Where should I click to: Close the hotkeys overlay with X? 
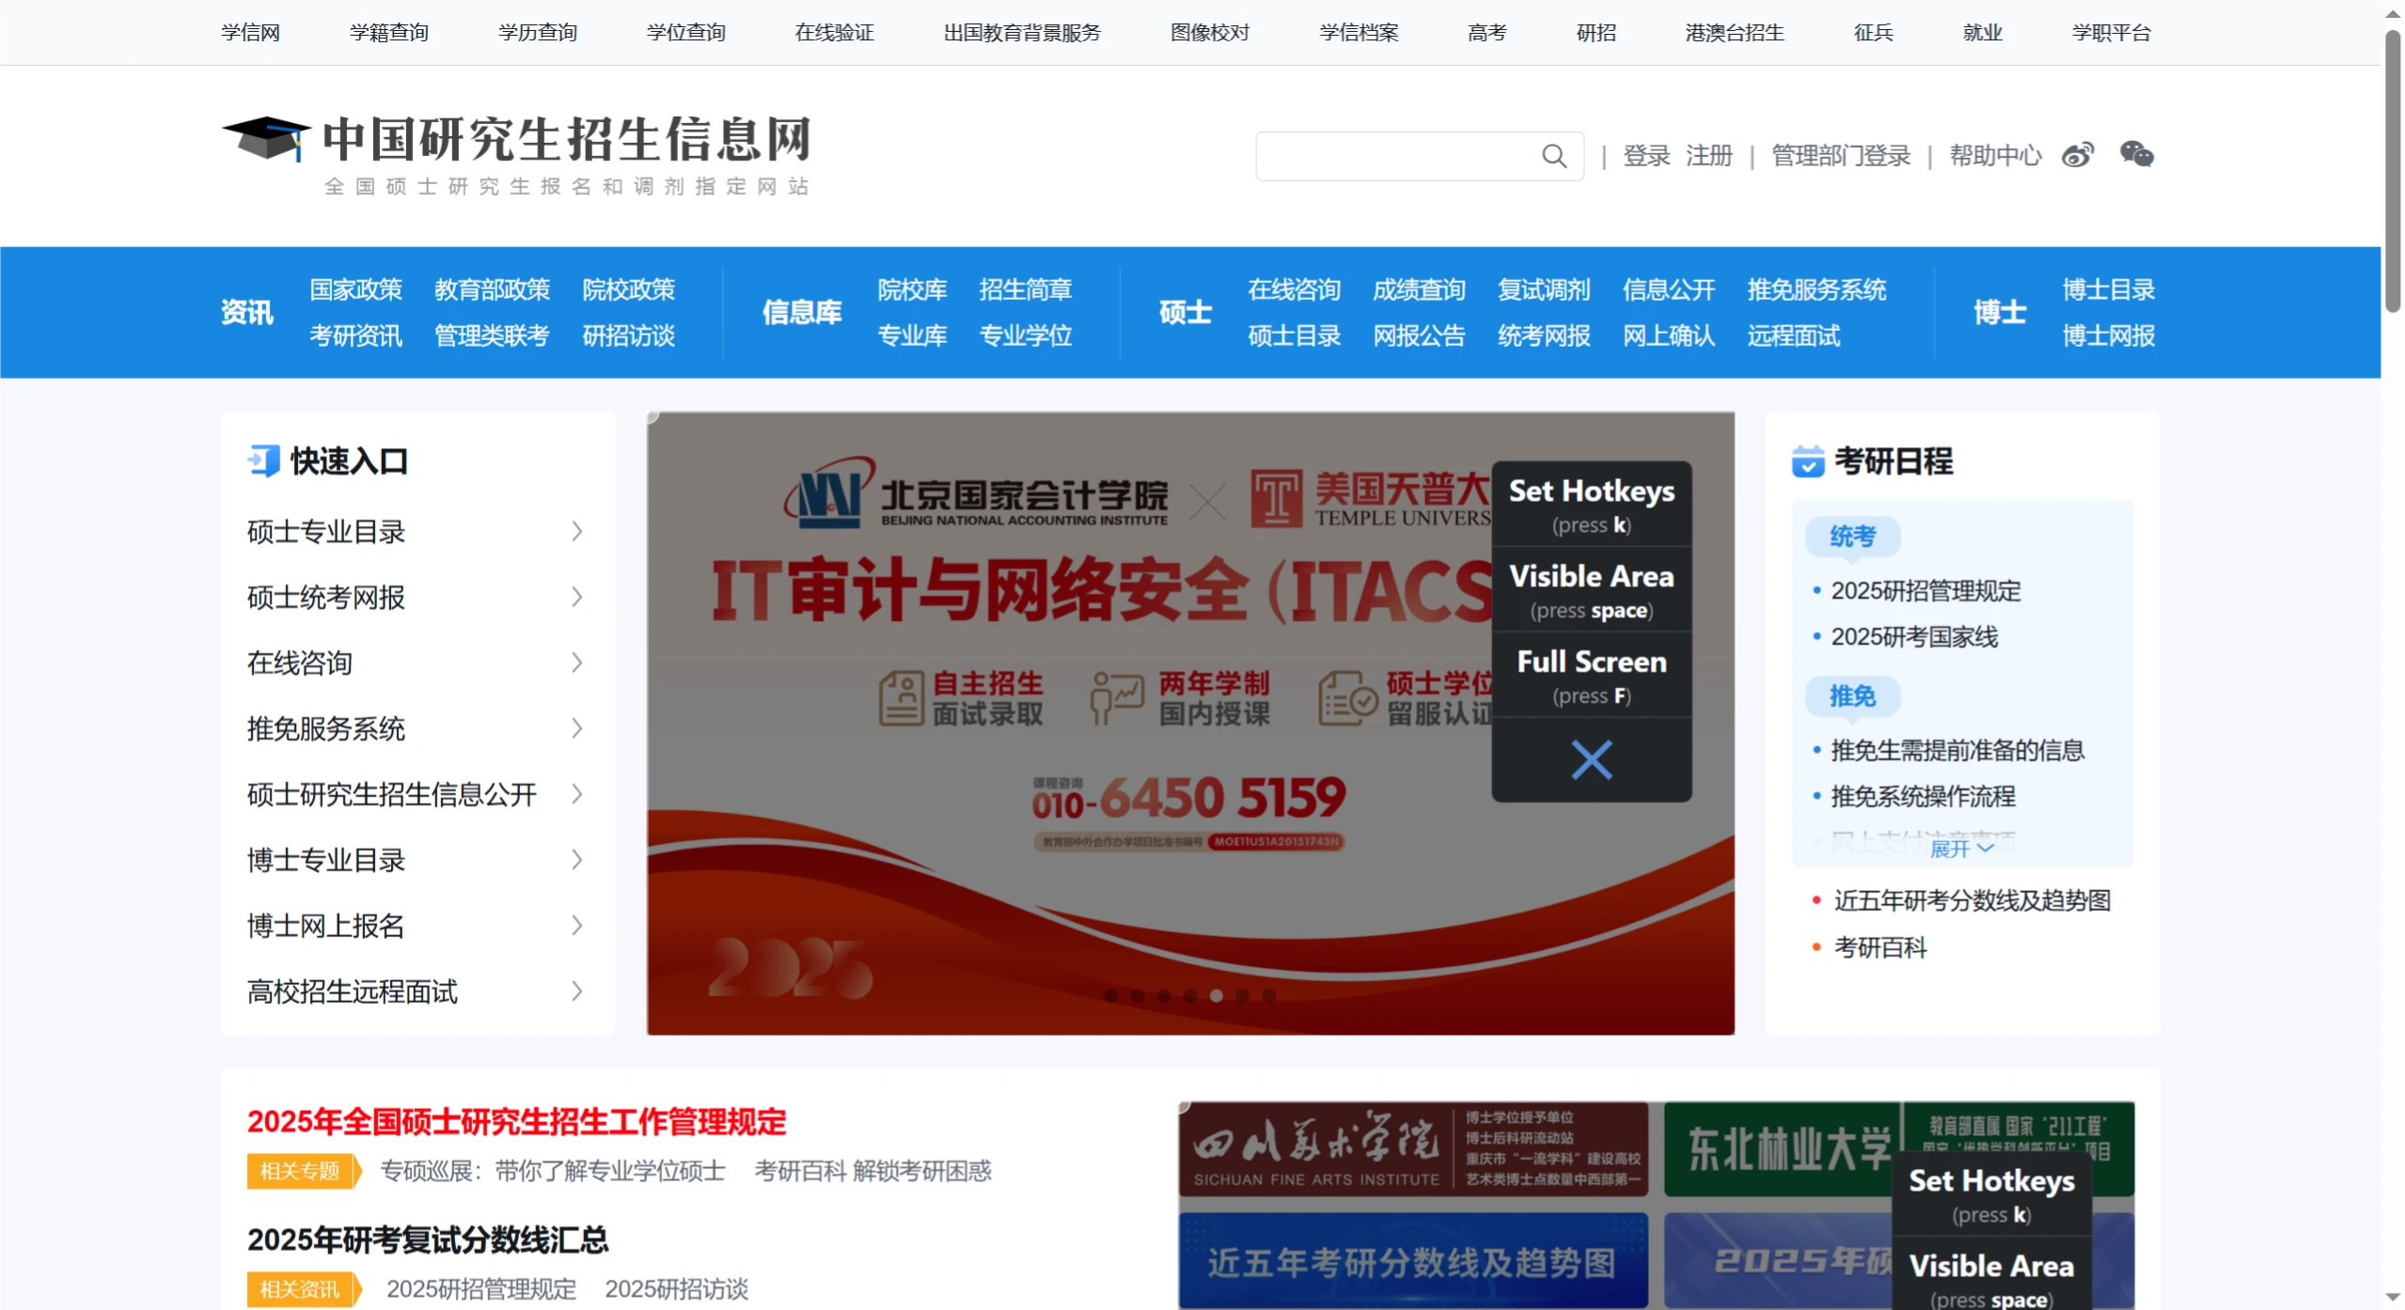click(x=1592, y=759)
